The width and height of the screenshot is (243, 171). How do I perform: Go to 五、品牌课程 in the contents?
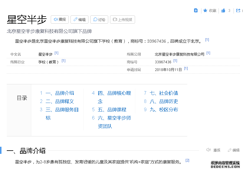[112, 109]
